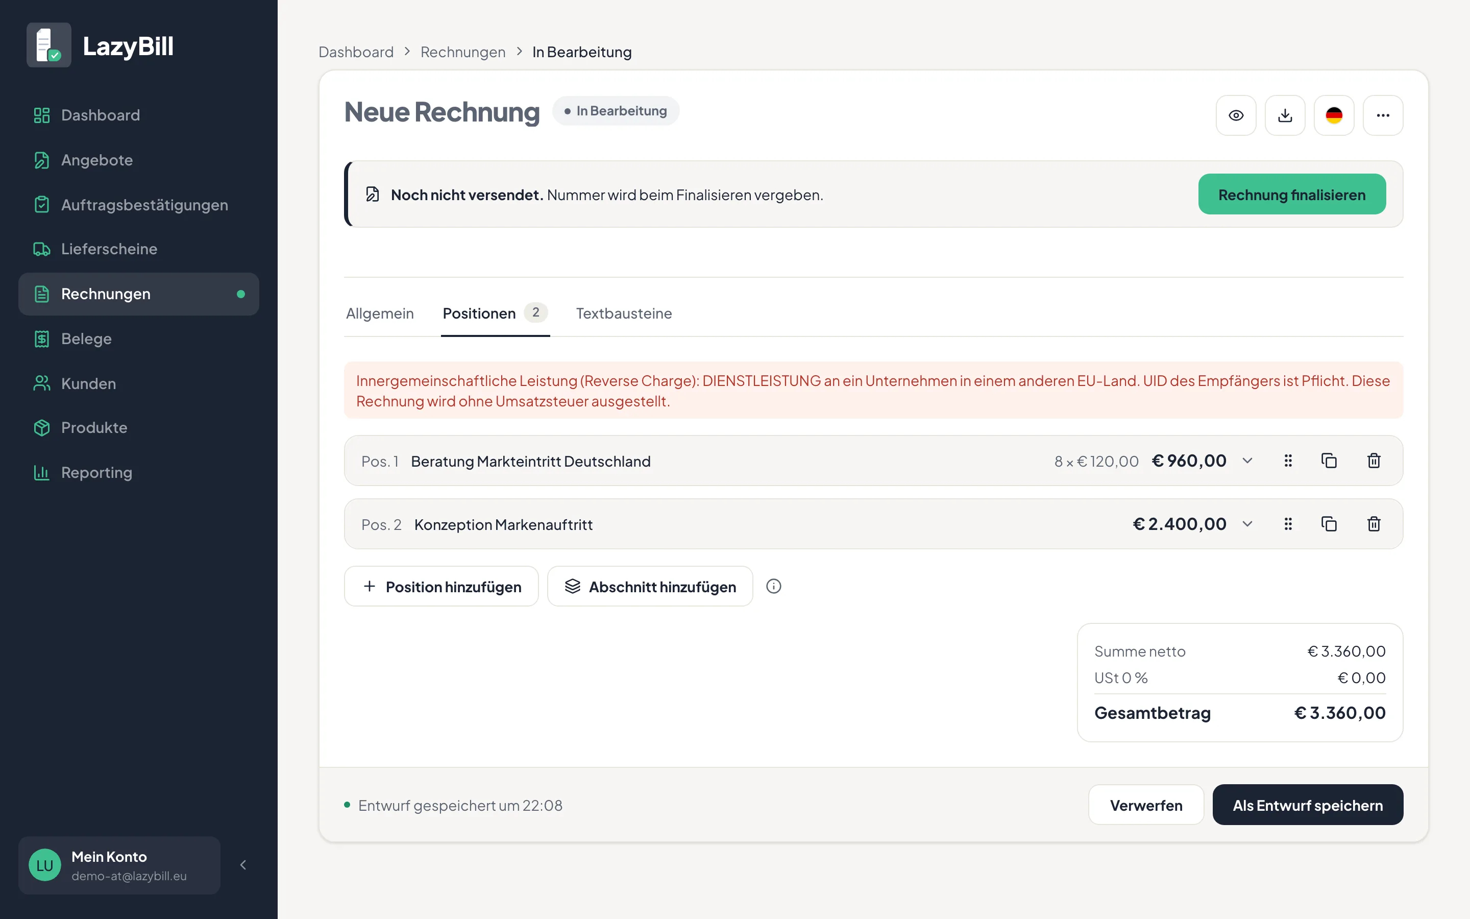Image resolution: width=1470 pixels, height=919 pixels.
Task: Switch to the Textbausteine tab
Action: click(x=624, y=313)
